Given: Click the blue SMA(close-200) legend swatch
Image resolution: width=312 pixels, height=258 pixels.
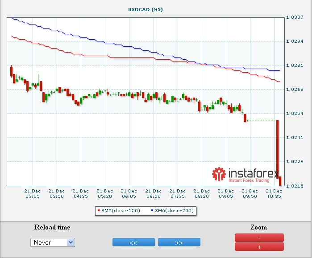Looking at the screenshot, I should coord(152,210).
